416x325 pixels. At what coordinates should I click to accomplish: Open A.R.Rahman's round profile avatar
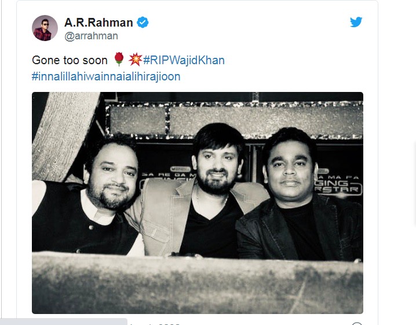(45, 28)
